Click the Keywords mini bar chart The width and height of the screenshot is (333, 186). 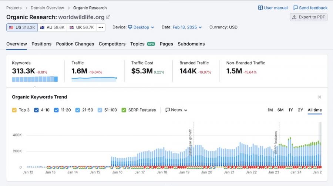35,79
